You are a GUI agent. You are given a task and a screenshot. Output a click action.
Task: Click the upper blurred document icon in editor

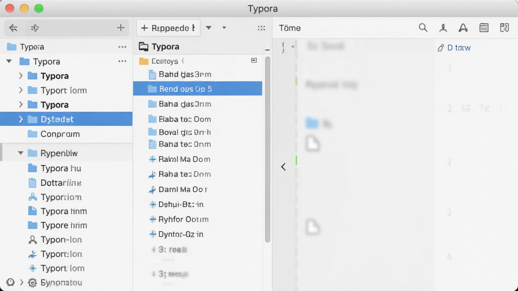pyautogui.click(x=313, y=143)
